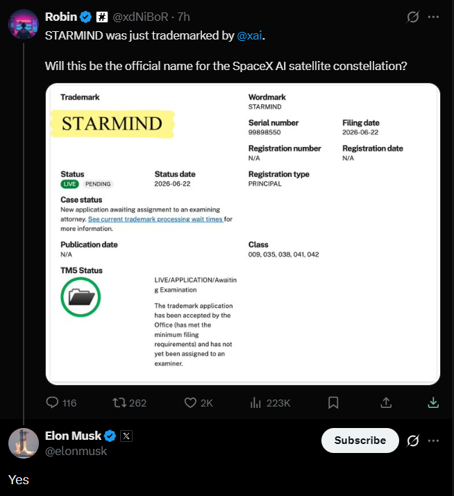
Task: Click the green download icon under the tweet
Action: click(433, 402)
